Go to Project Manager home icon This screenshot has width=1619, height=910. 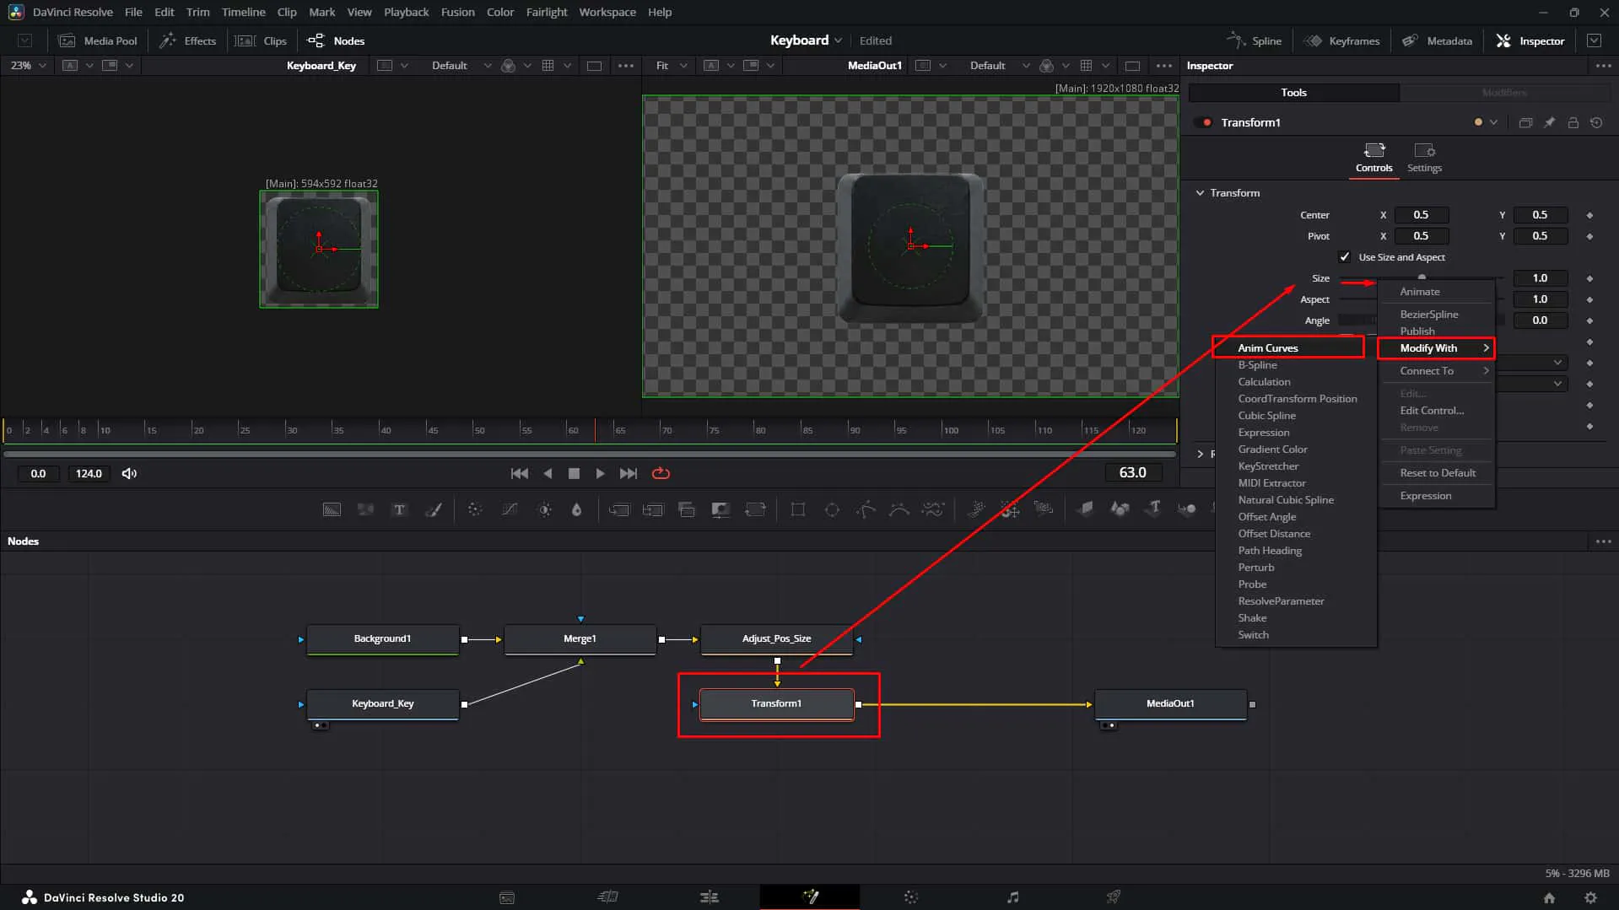pos(1549,898)
